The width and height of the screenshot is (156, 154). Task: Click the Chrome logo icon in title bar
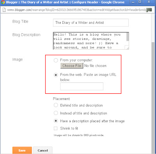point(3,2)
